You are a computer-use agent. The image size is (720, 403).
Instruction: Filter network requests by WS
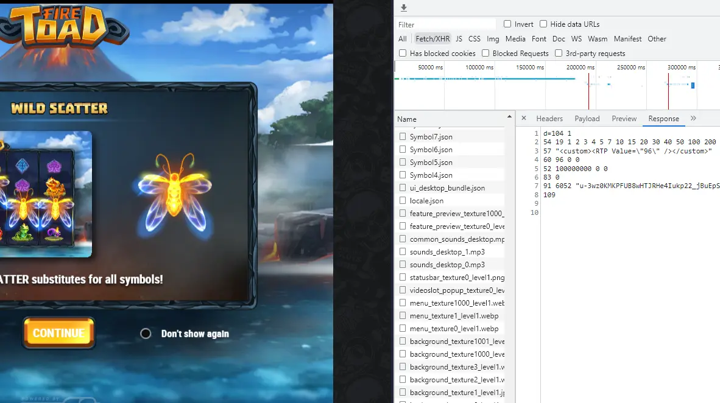[576, 39]
